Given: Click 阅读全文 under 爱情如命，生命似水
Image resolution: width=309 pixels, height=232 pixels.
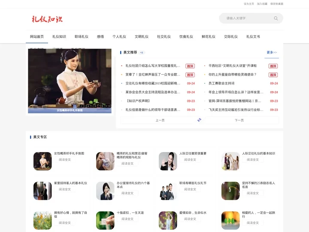Looking at the screenshot, I should (x=190, y=219).
